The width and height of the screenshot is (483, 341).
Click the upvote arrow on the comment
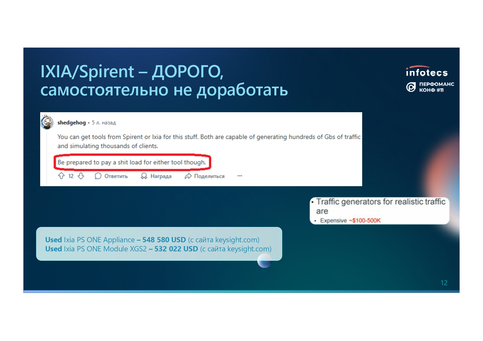click(61, 176)
